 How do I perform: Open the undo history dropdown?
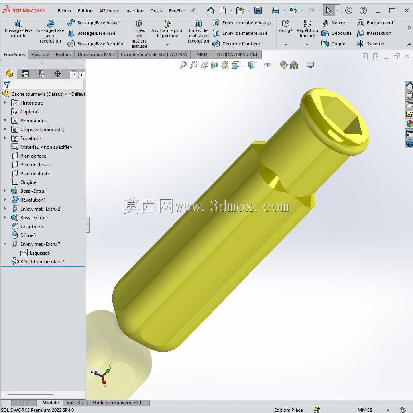click(x=302, y=10)
